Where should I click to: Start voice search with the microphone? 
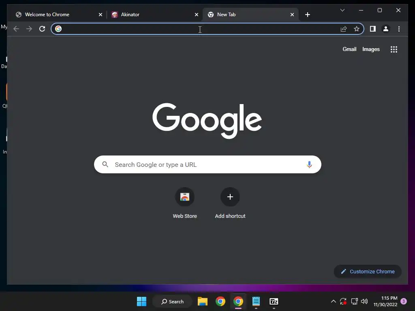click(x=309, y=164)
